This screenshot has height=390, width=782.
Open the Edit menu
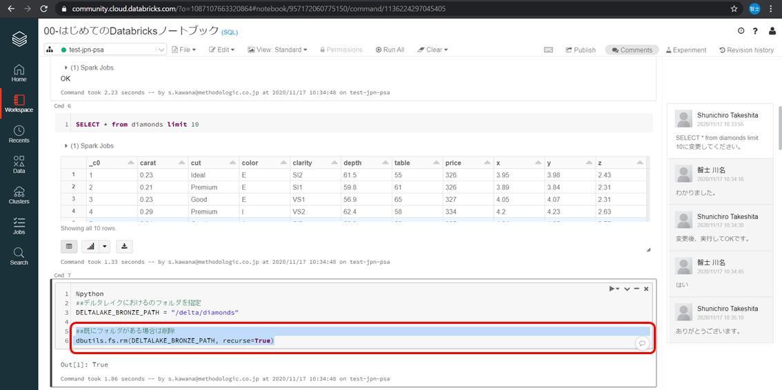tap(221, 50)
